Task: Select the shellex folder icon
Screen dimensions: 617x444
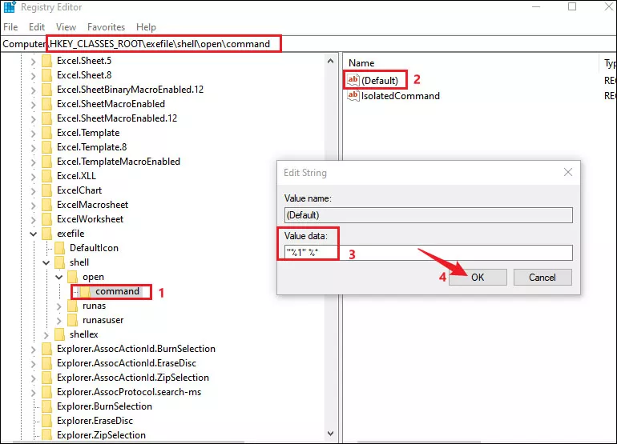Action: 60,334
